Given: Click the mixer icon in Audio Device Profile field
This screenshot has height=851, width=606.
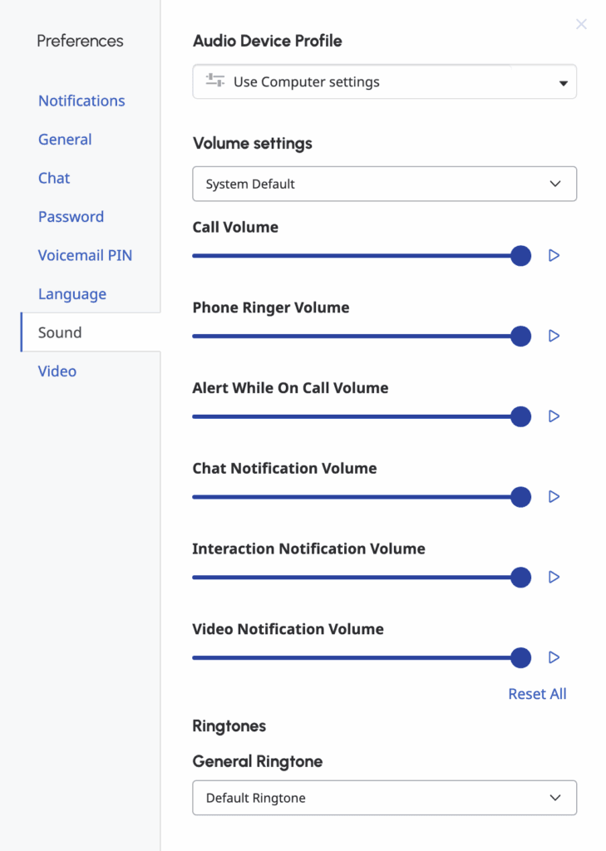Looking at the screenshot, I should 214,81.
